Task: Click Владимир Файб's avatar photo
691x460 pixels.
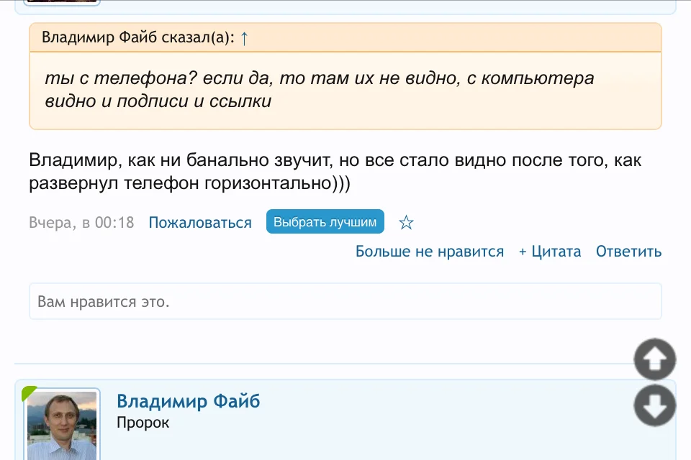Action: point(62,425)
